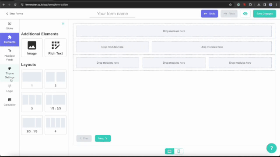Viewport: 280px width, 157px height.
Task: Open browser extensions puzzle icon
Action: (250, 5)
